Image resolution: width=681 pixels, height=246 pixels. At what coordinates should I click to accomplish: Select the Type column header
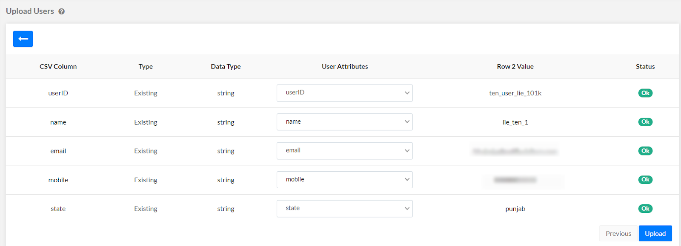[x=146, y=67]
